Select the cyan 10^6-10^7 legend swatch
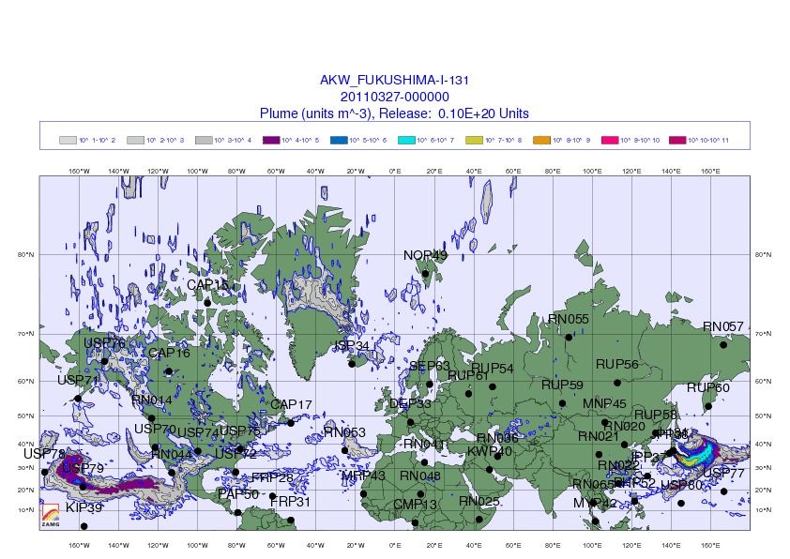 (406, 140)
